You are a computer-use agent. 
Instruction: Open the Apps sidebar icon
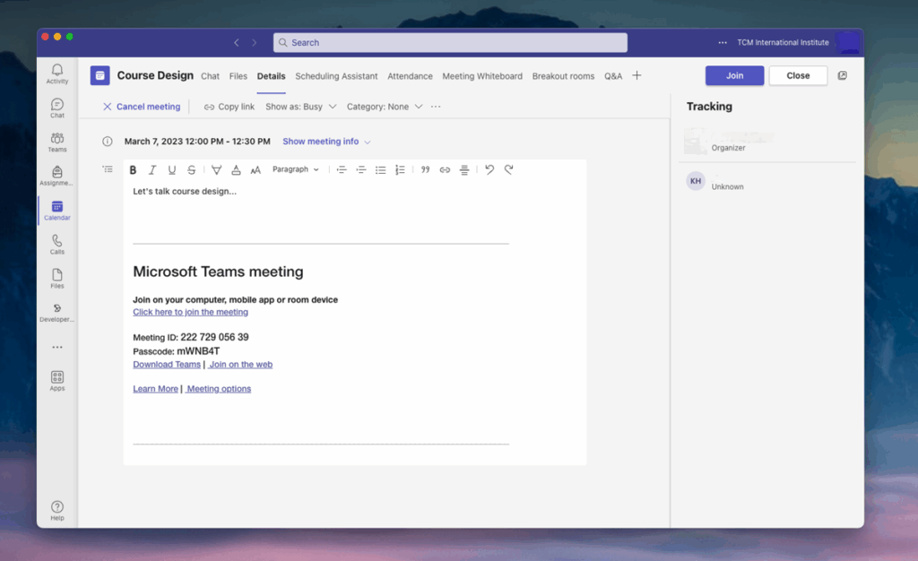point(57,381)
